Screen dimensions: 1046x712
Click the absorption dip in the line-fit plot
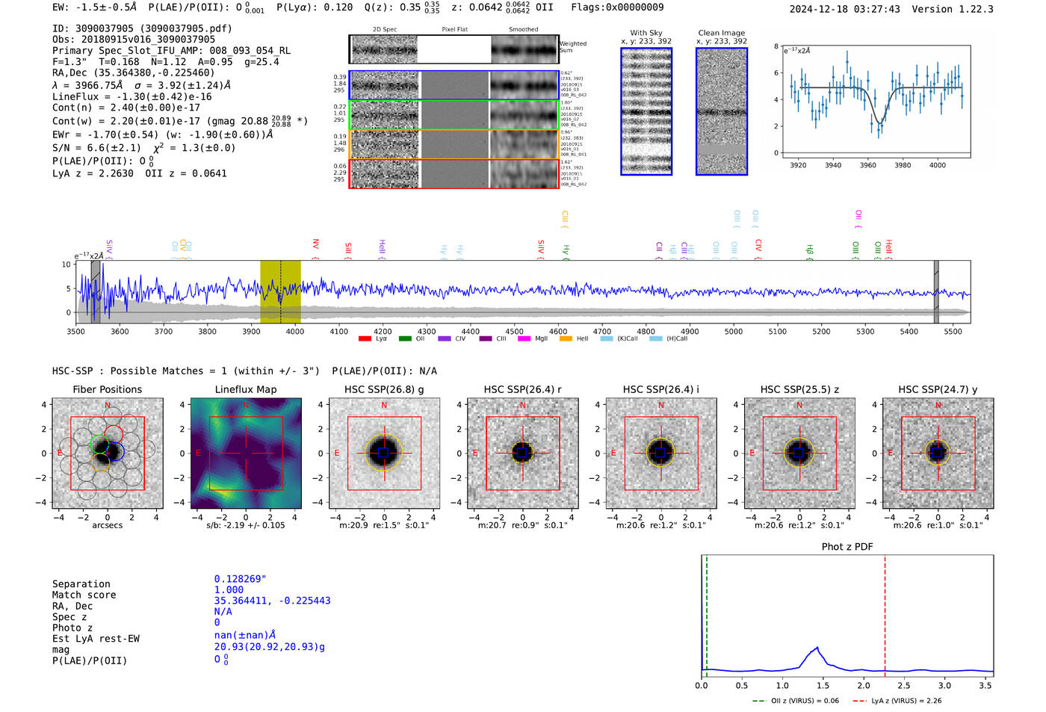coord(879,120)
